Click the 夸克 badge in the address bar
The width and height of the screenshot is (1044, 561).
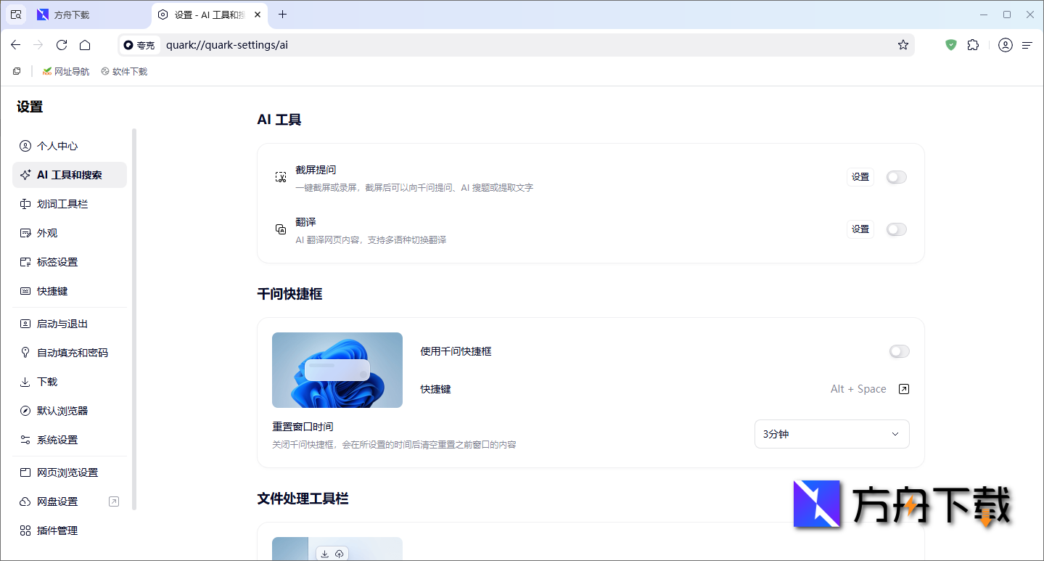click(x=139, y=44)
